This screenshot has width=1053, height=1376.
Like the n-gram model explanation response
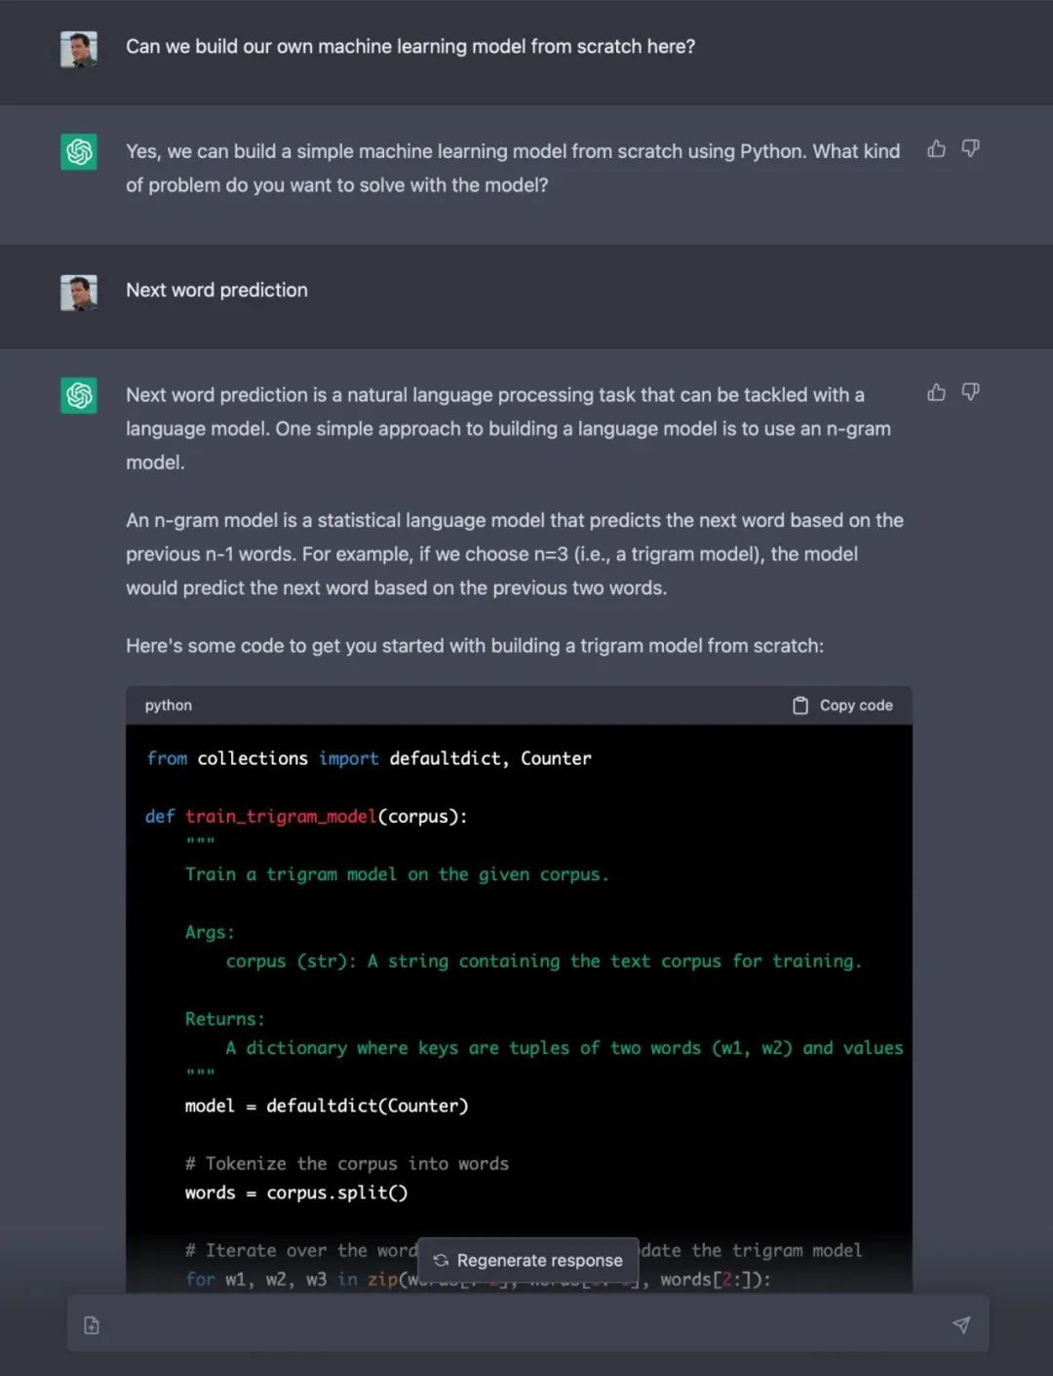pyautogui.click(x=936, y=392)
